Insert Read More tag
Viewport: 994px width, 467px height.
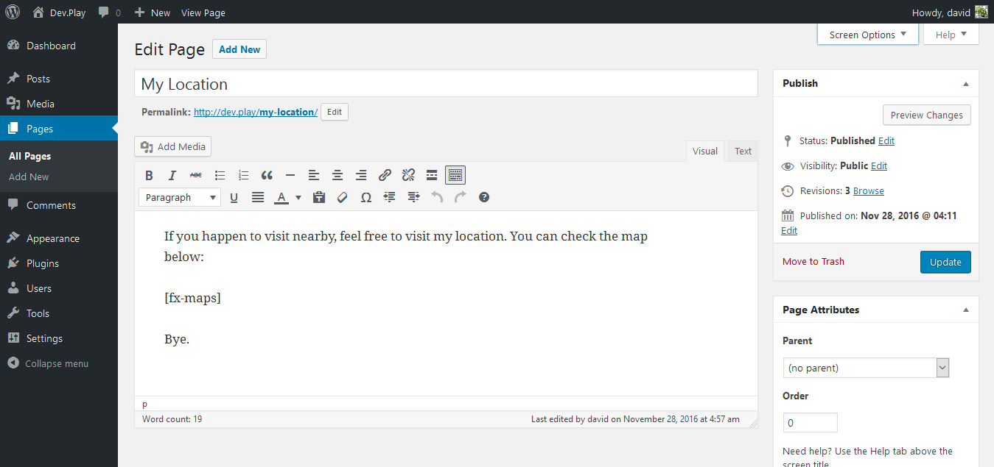(432, 175)
